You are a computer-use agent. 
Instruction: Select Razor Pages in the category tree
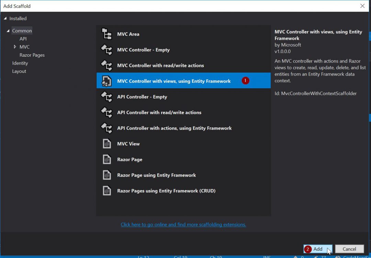tap(32, 55)
